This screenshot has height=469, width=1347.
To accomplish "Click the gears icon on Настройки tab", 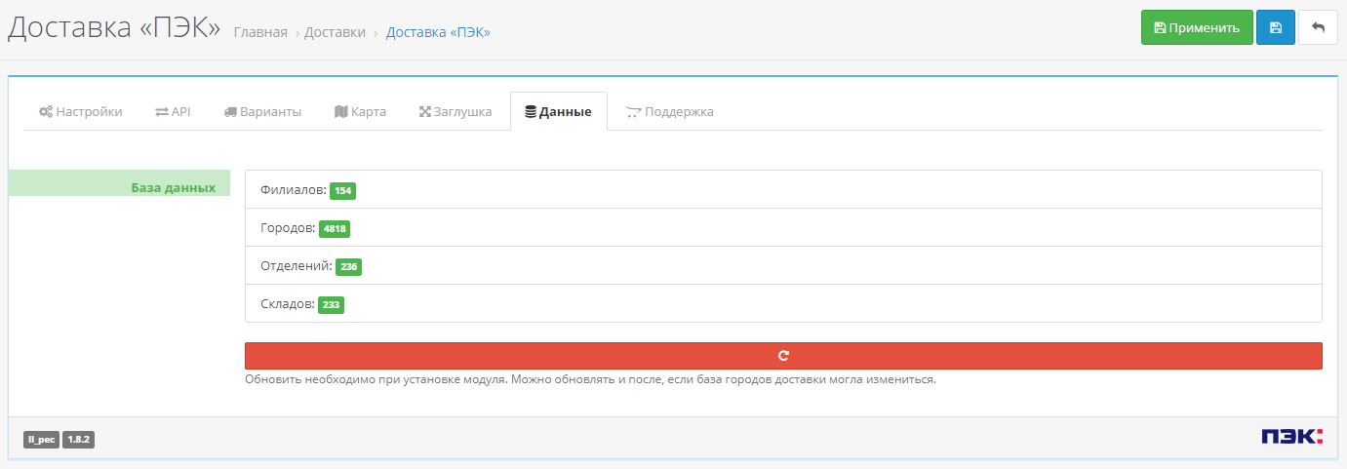I will pyautogui.click(x=45, y=112).
